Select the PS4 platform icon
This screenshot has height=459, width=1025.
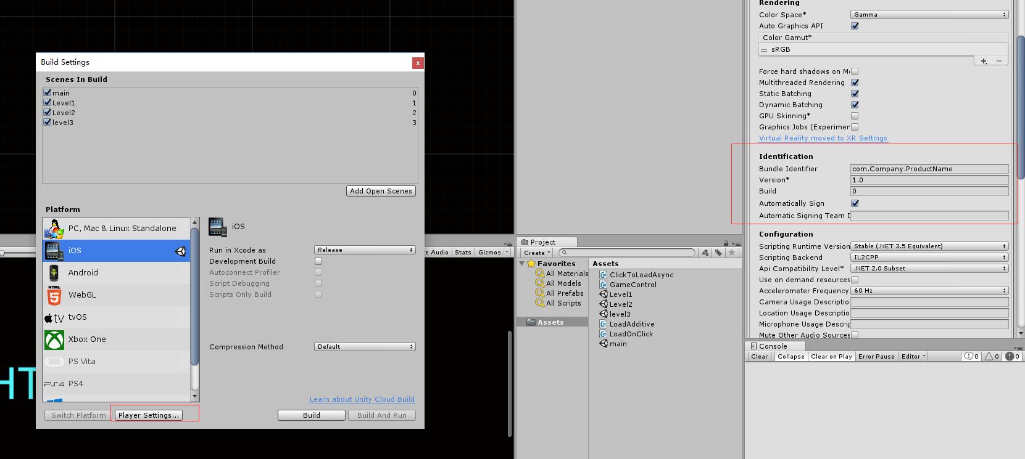point(54,384)
